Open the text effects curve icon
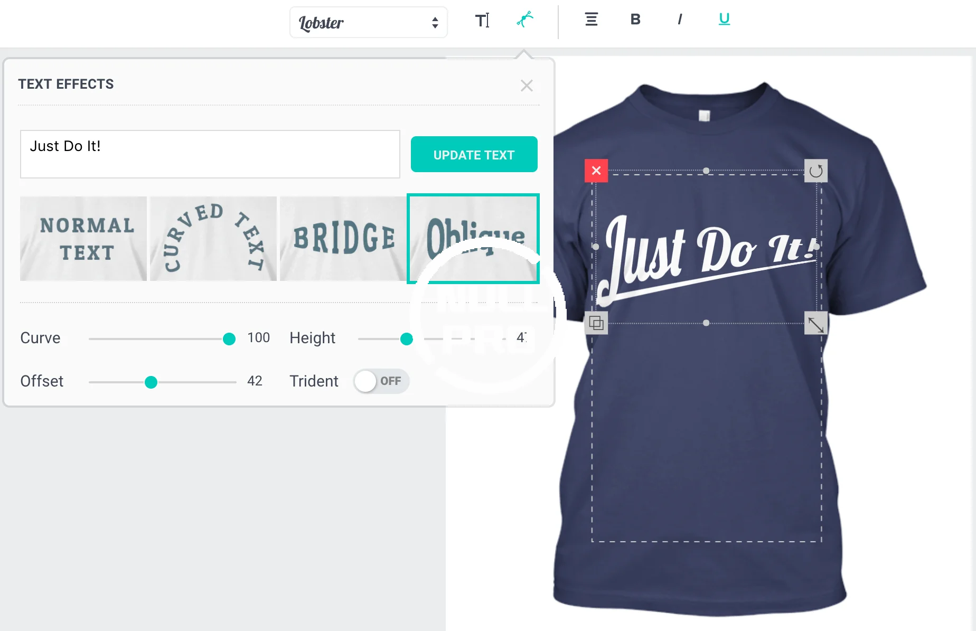 tap(525, 20)
